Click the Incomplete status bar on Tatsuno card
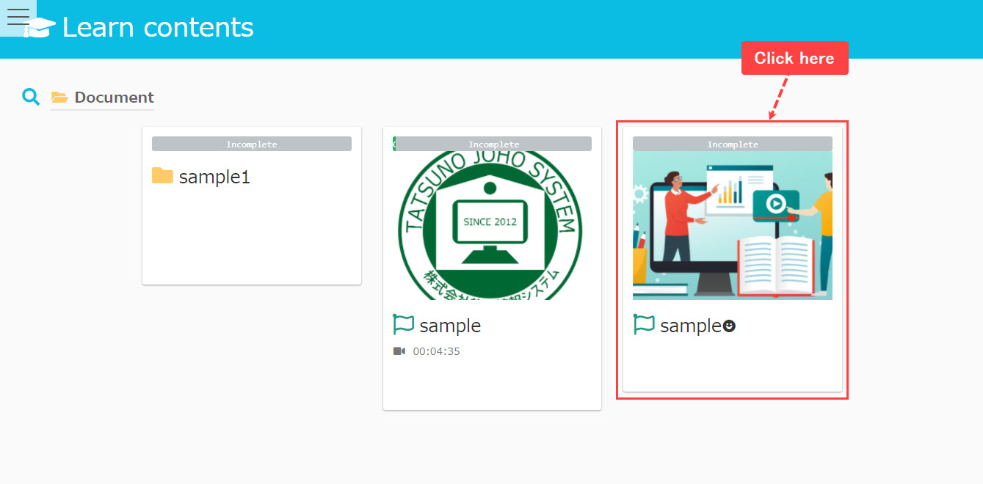Viewport: 983px width, 484px height. pyautogui.click(x=493, y=144)
